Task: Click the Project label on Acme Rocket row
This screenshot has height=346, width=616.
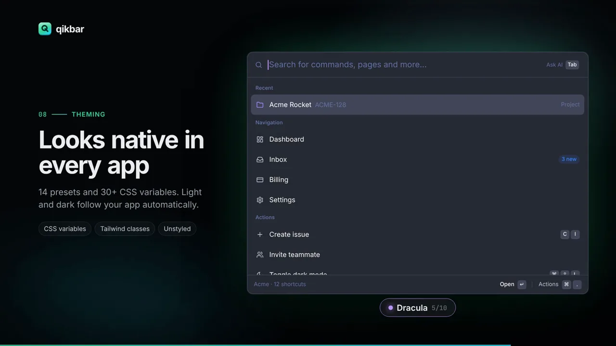Action: (570, 105)
